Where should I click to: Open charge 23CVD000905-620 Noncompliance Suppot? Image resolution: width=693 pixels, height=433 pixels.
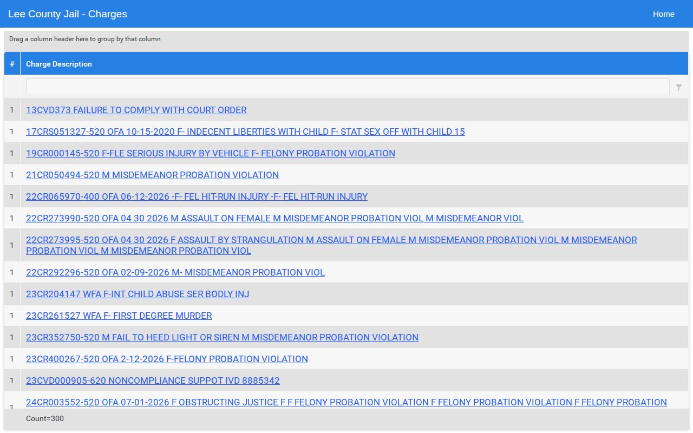coord(153,380)
